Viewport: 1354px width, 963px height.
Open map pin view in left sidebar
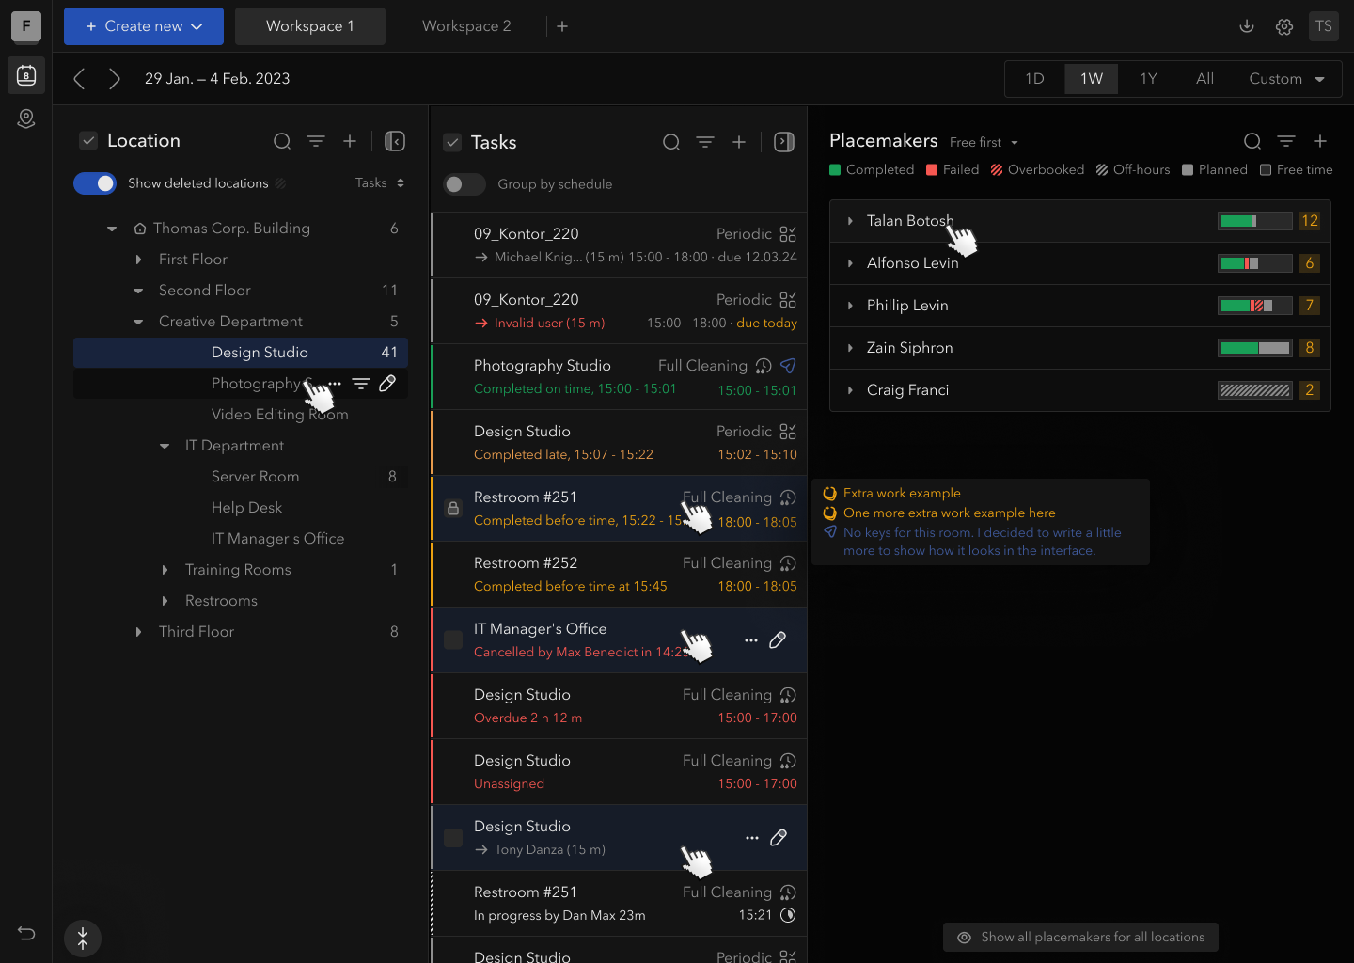(26, 118)
